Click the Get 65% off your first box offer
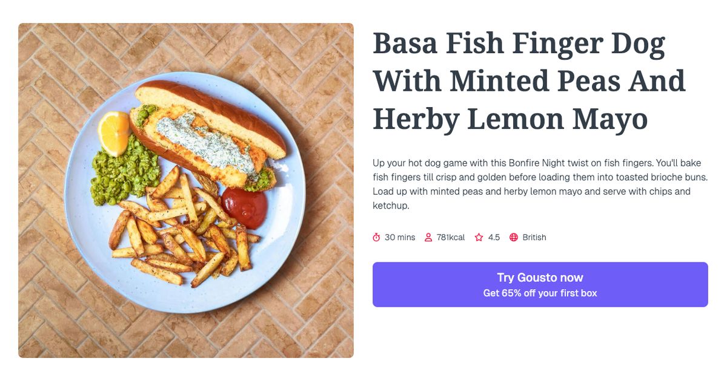Viewport: 727px width, 381px height. [540, 293]
